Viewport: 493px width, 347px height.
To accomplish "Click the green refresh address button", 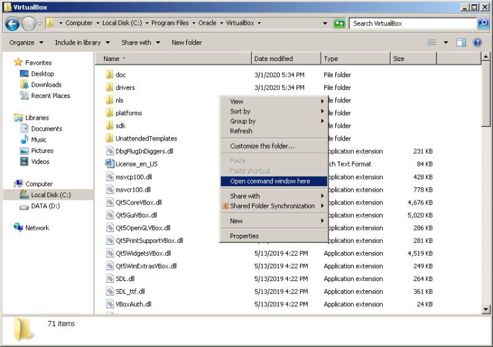I will (x=340, y=23).
